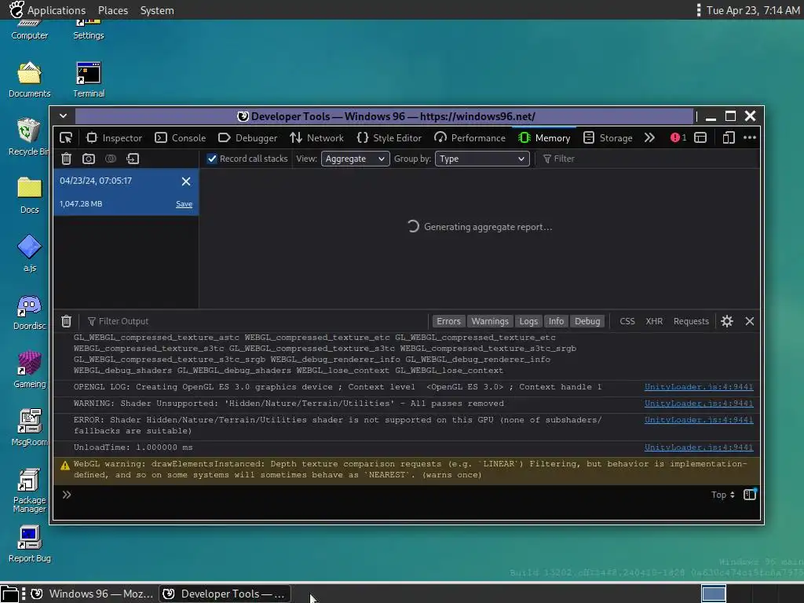The width and height of the screenshot is (804, 603).
Task: Toggle the Info filter button
Action: pyautogui.click(x=556, y=321)
